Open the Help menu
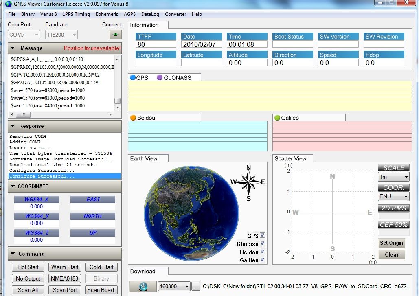This screenshot has width=419, height=296. pyautogui.click(x=197, y=14)
